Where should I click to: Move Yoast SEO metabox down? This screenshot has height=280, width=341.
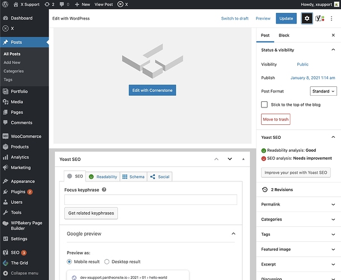point(230,159)
